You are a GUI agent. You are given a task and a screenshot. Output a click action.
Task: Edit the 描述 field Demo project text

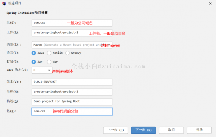(72, 101)
